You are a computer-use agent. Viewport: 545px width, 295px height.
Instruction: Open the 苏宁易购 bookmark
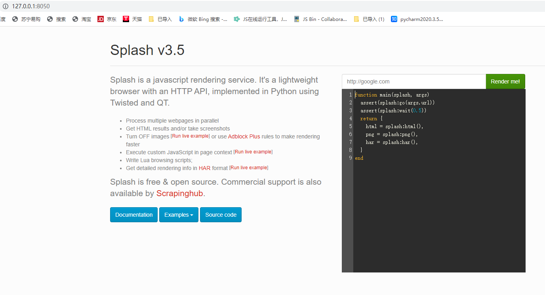tap(26, 19)
